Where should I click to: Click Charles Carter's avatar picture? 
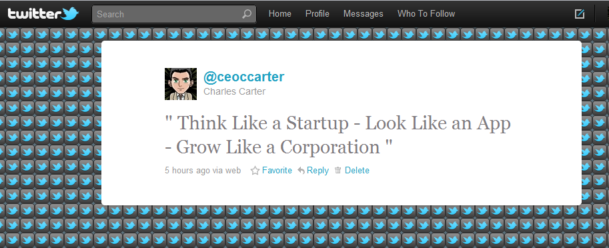pyautogui.click(x=181, y=84)
